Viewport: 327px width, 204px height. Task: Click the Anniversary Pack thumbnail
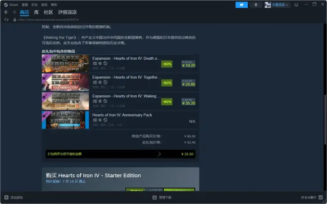pos(65,120)
